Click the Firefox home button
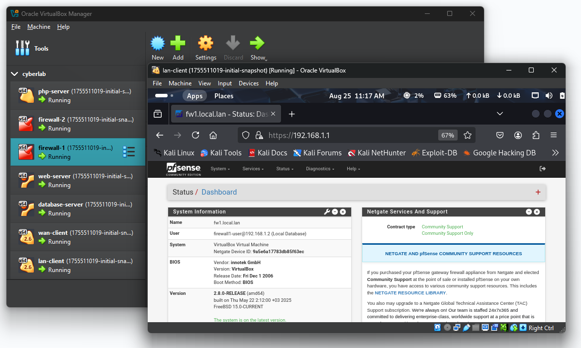This screenshot has height=348, width=581. (213, 135)
